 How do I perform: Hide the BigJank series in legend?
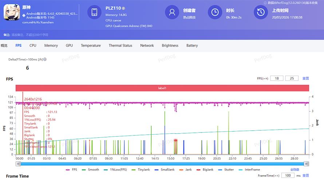(205, 170)
